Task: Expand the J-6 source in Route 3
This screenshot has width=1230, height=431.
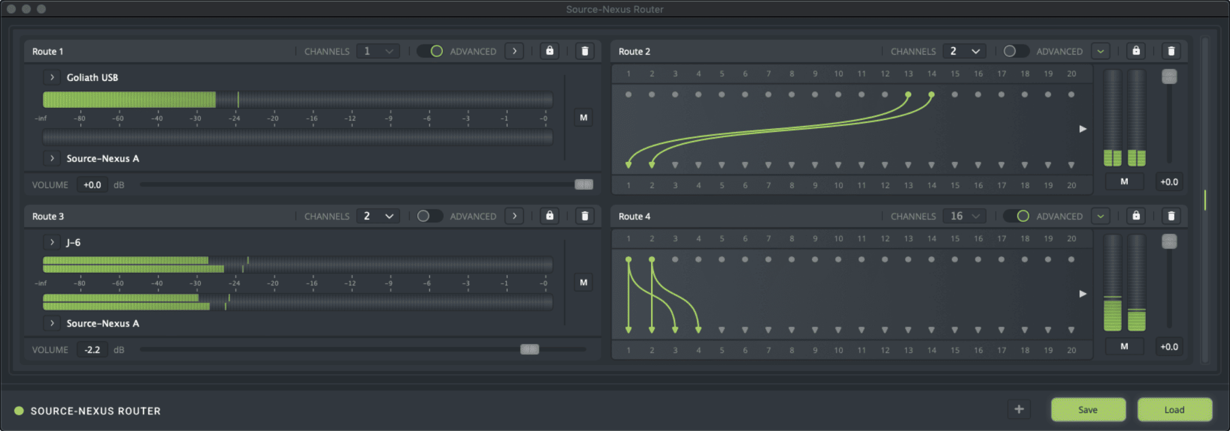Action: coord(52,242)
